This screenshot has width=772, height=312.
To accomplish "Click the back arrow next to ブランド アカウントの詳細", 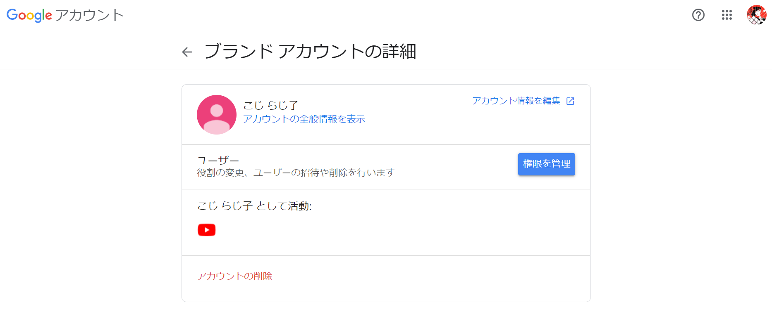I will click(187, 52).
